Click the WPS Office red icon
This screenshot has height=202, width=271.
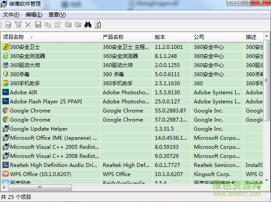pyautogui.click(x=6, y=174)
